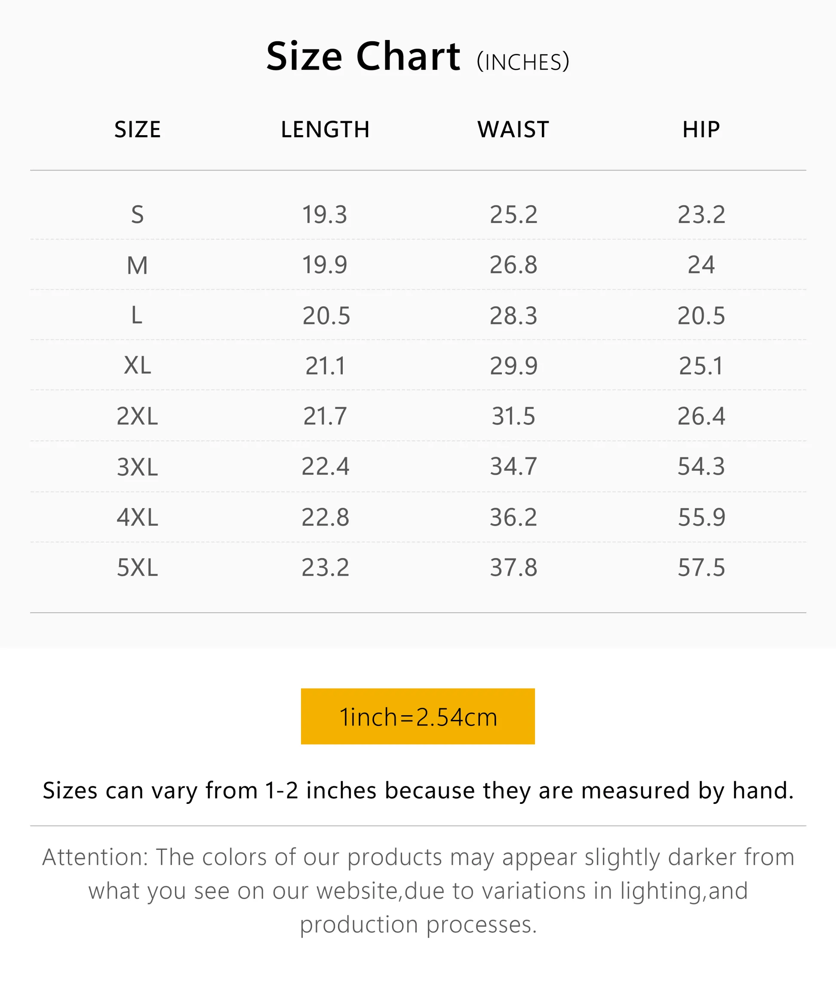The width and height of the screenshot is (836, 985).
Task: Click the 19.3 length value for S
Action: click(325, 215)
